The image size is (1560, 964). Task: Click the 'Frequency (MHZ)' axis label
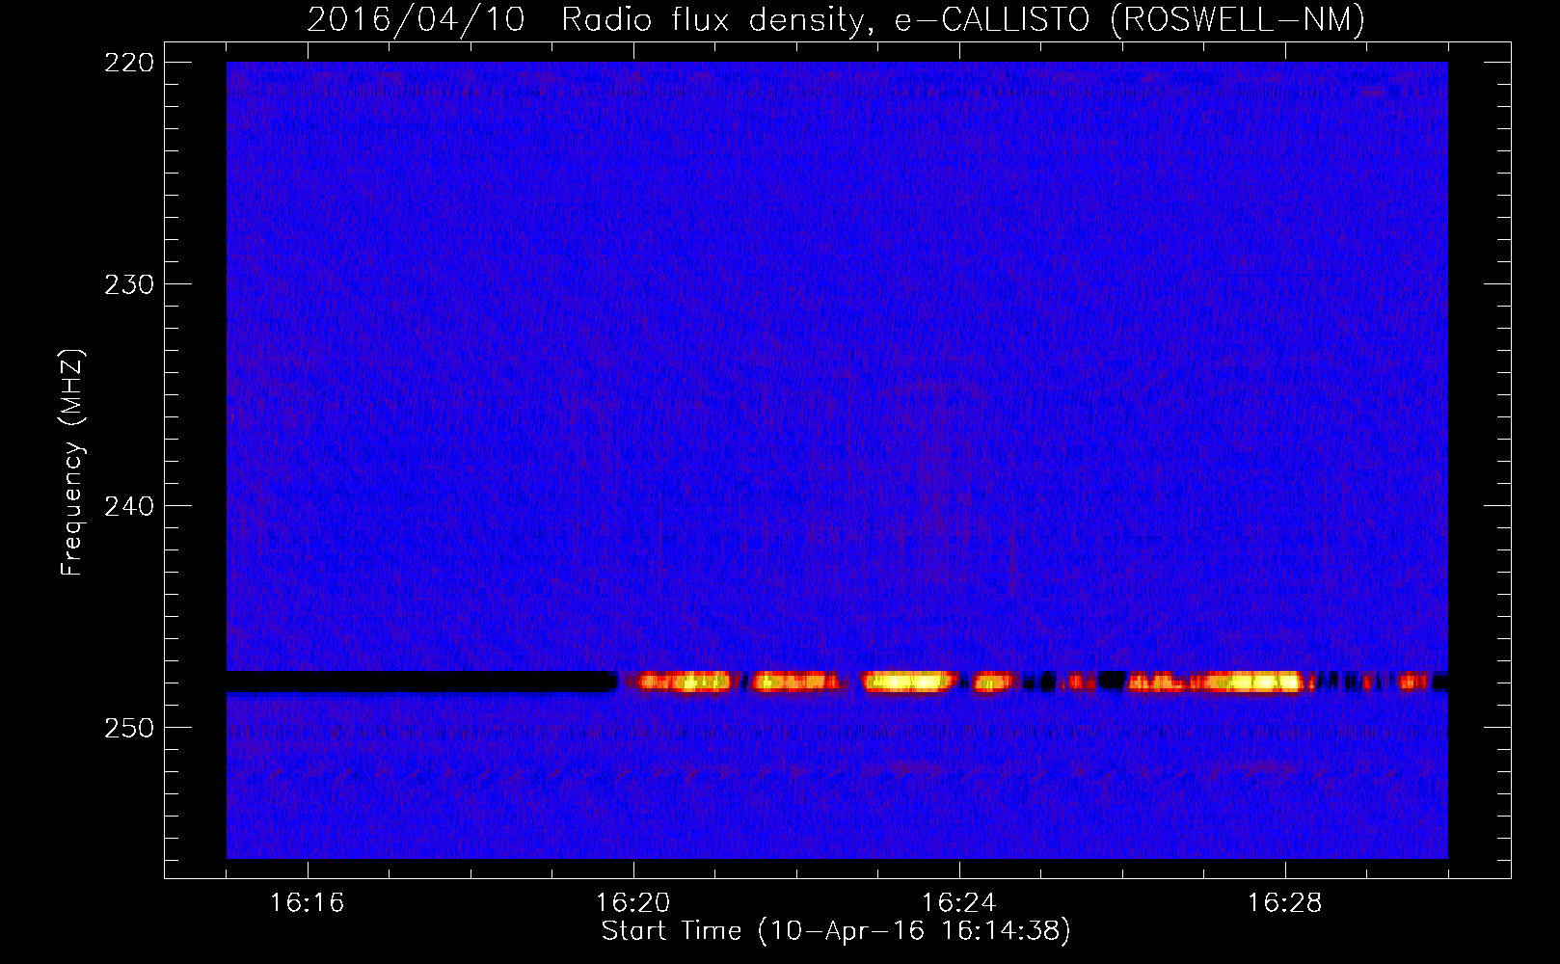[72, 463]
